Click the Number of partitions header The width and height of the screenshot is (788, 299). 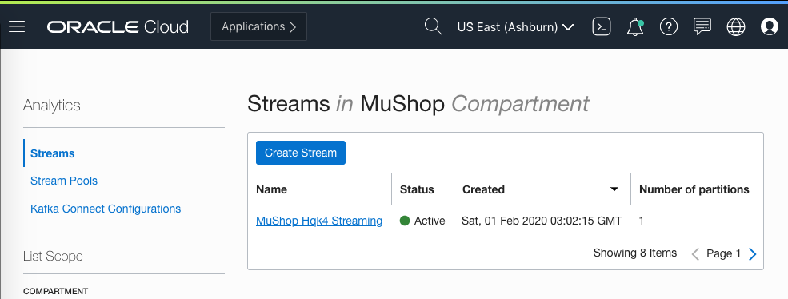(694, 189)
